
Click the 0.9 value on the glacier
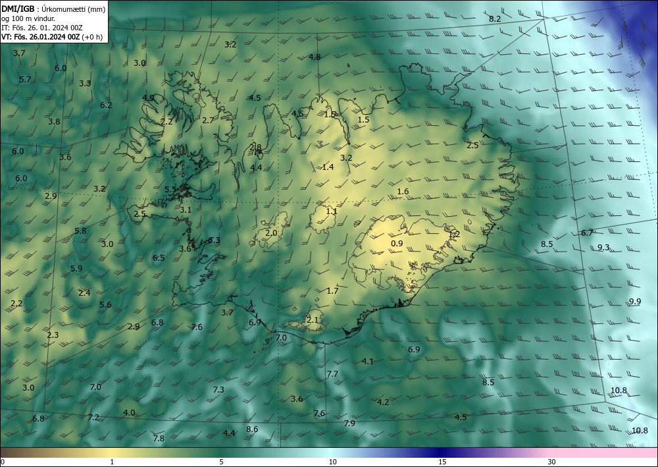tap(397, 244)
